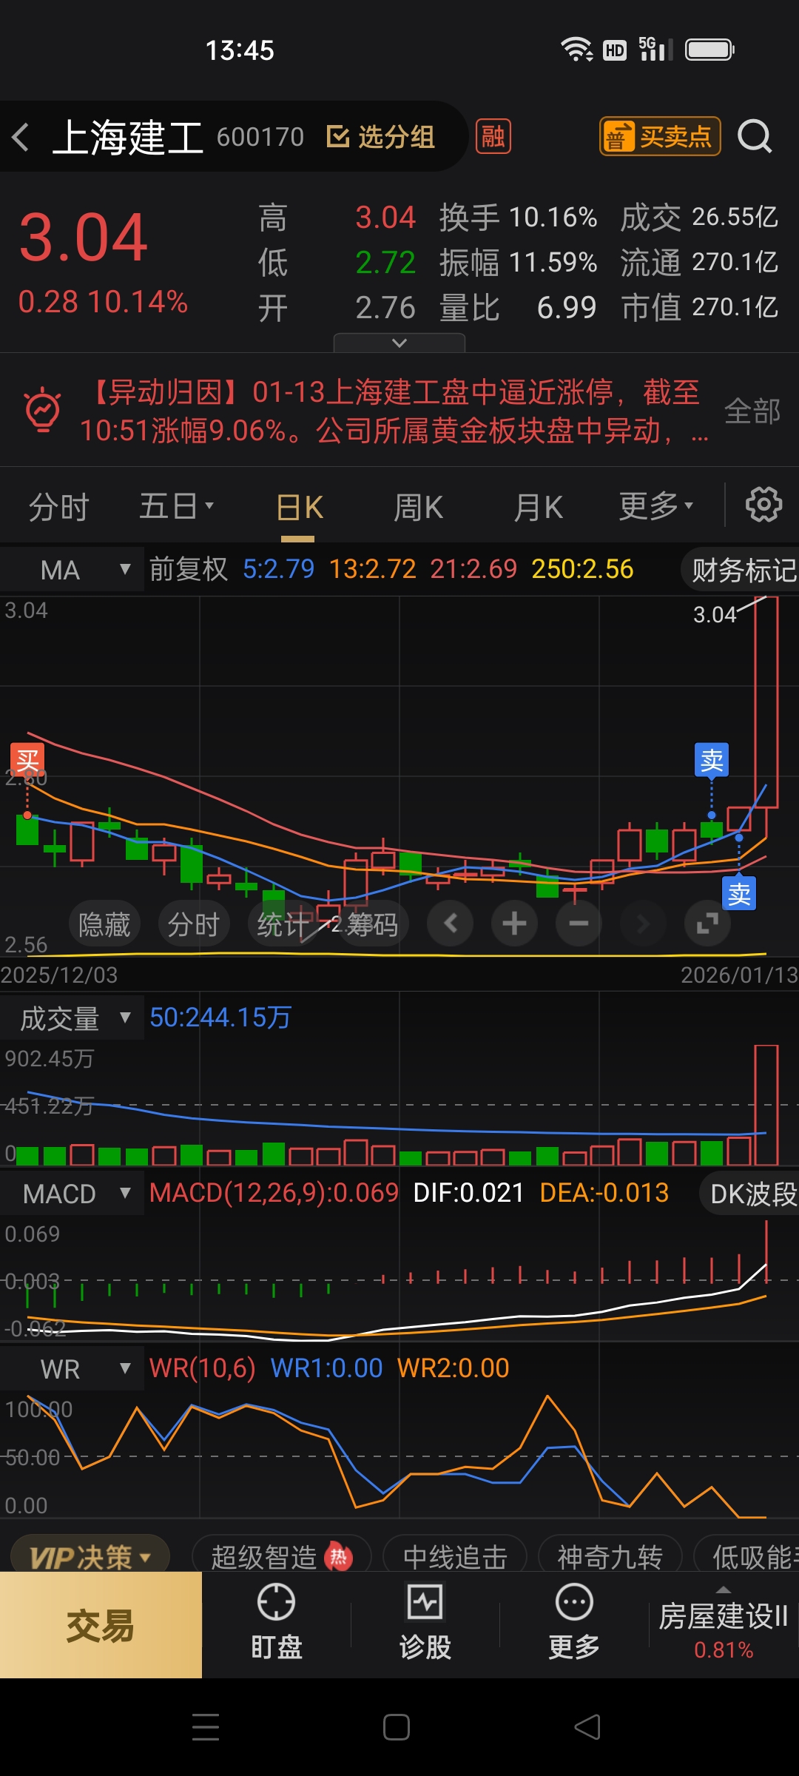
Task: Tap Android back triangle button
Action: tap(587, 1727)
